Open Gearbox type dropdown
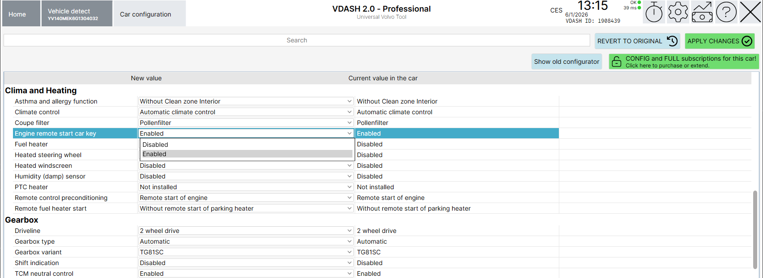763x278 pixels. pos(246,241)
